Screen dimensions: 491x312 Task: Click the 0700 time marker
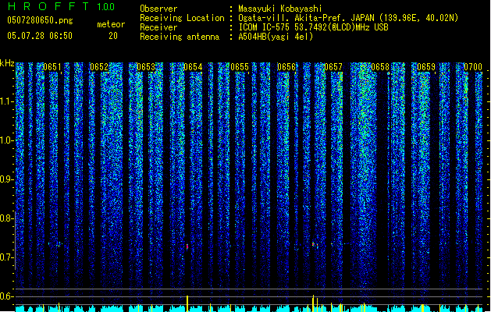473,67
